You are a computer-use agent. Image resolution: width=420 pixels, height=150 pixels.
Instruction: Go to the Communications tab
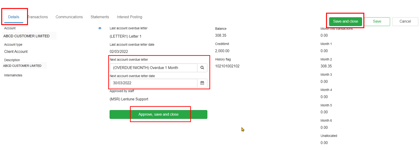click(69, 17)
